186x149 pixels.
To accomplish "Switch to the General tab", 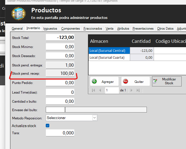I will pyautogui.click(x=17, y=29).
